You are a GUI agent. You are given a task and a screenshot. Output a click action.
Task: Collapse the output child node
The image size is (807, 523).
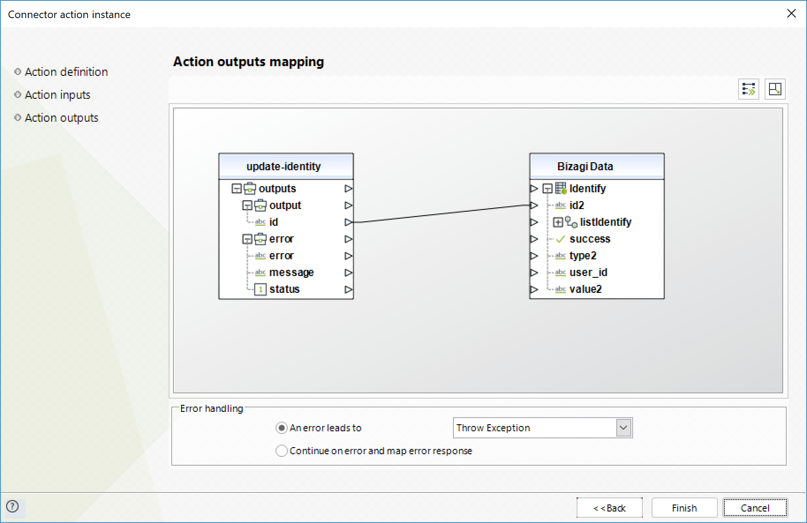point(247,205)
